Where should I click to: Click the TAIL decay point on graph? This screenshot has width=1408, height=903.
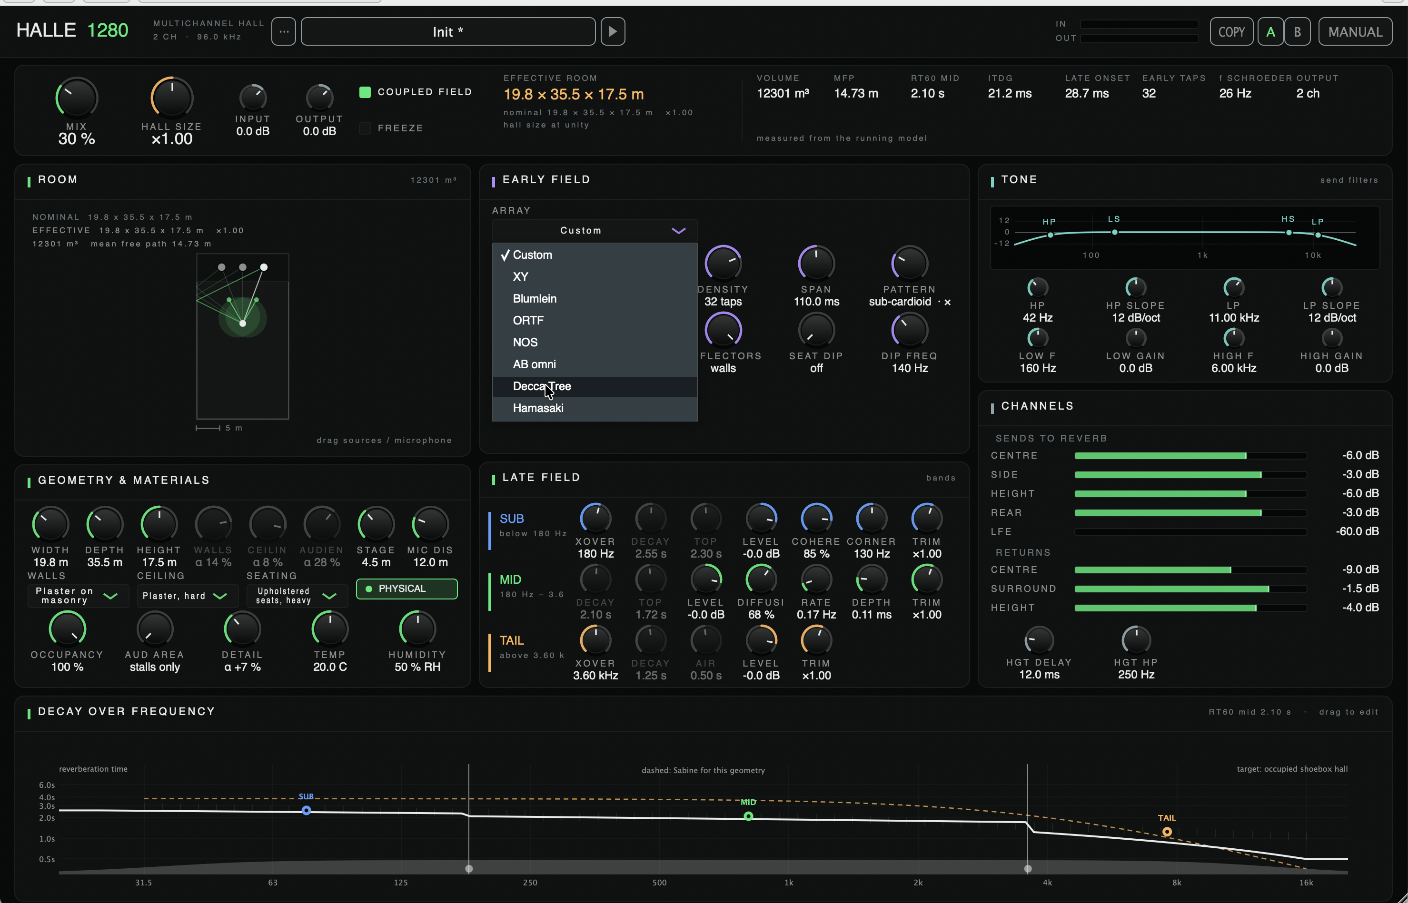click(x=1167, y=832)
